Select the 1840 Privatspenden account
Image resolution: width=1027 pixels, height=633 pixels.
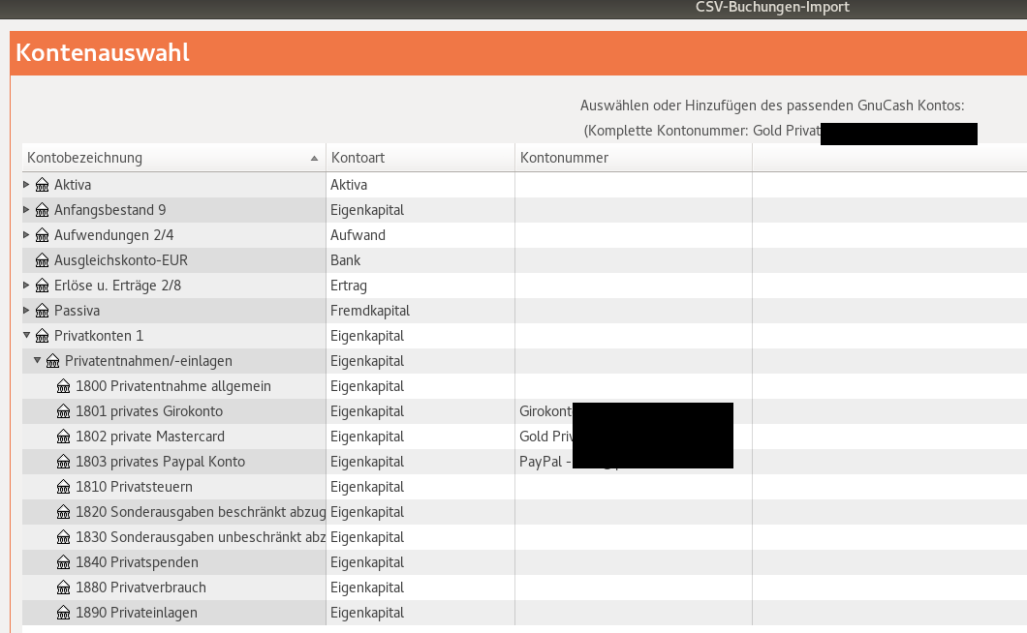pos(524,563)
